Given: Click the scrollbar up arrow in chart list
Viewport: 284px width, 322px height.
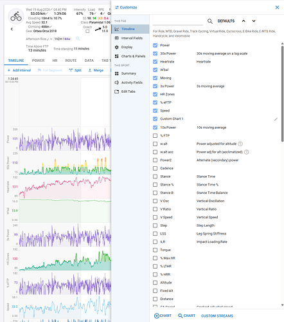Looking at the screenshot, I should pyautogui.click(x=283, y=44).
